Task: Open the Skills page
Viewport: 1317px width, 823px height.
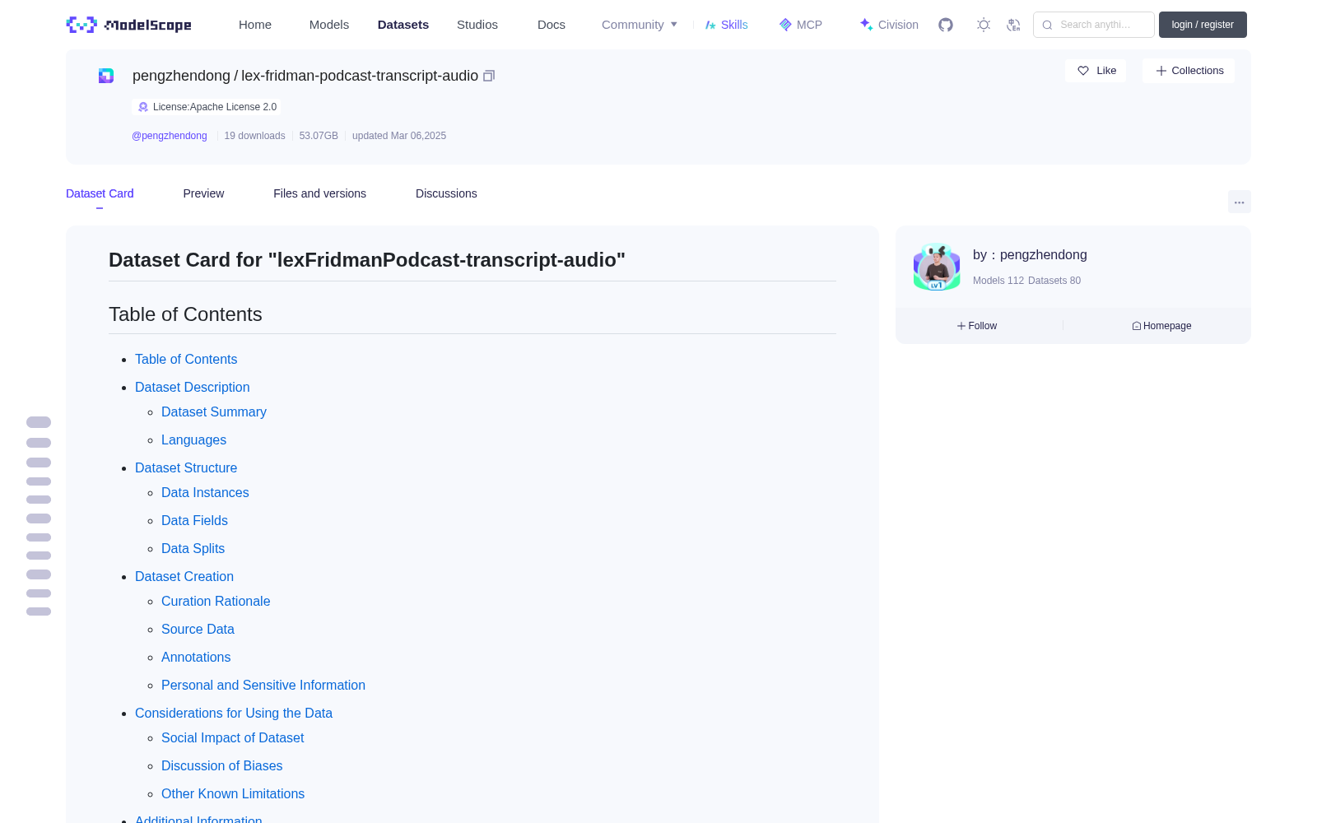Action: coord(726,25)
